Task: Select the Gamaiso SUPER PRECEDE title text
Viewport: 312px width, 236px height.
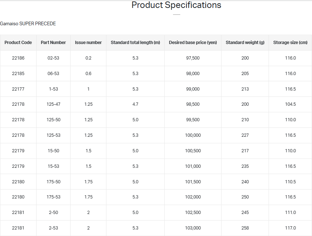Action: pos(28,24)
